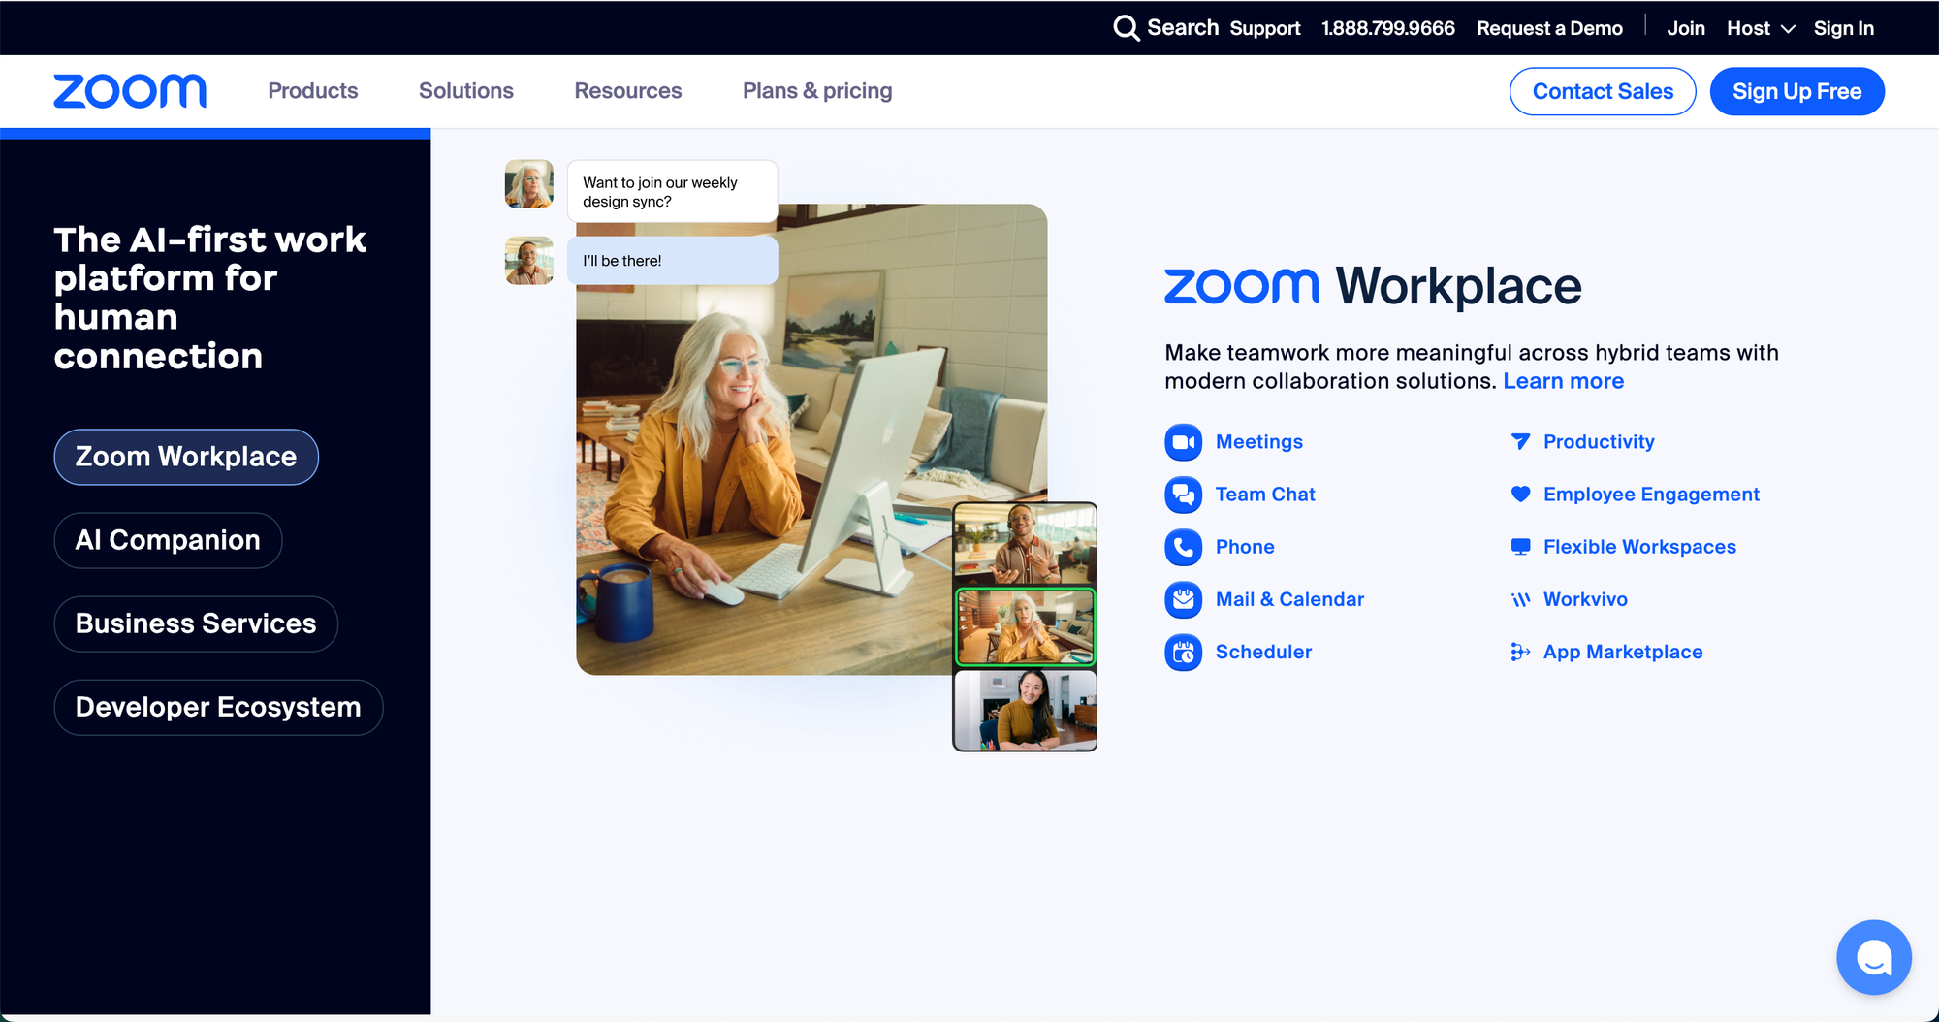
Task: Open the Phone product link
Action: point(1245,547)
